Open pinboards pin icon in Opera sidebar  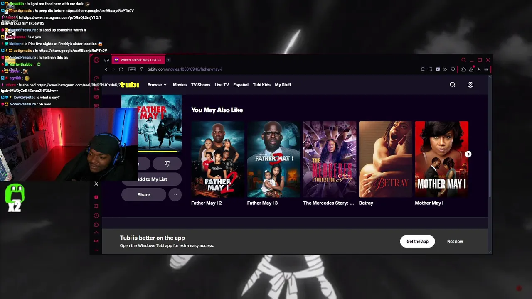coord(96,206)
